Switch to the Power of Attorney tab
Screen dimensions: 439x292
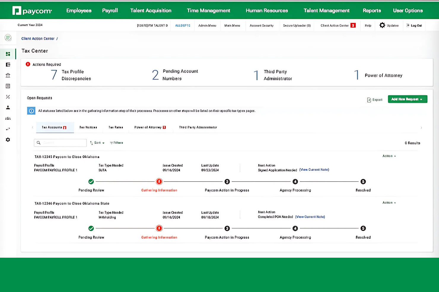click(149, 127)
